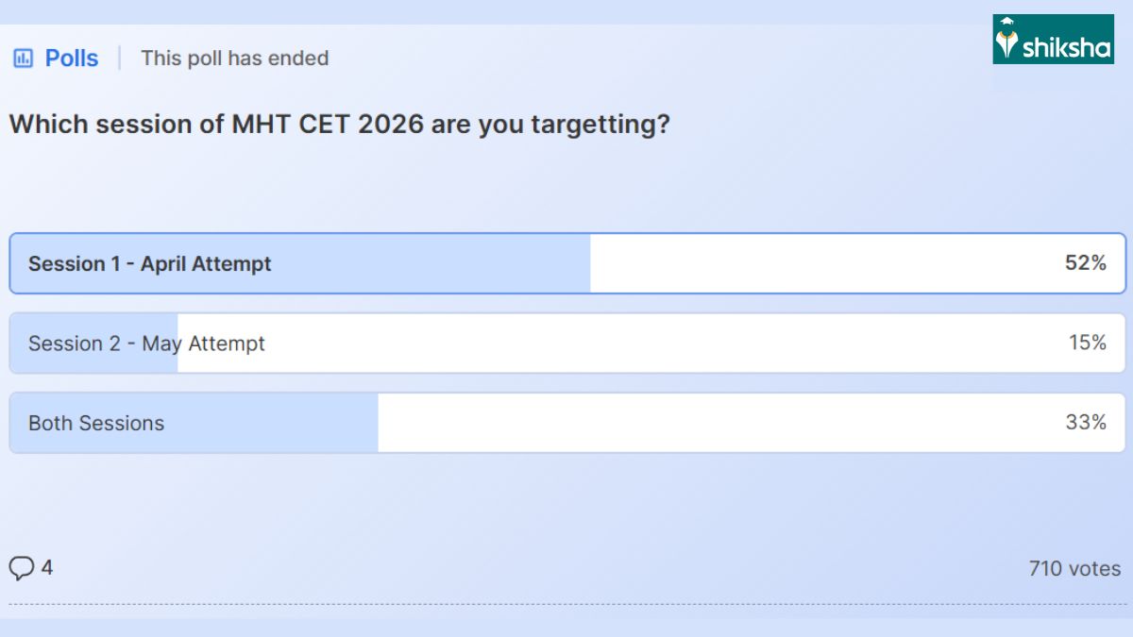The width and height of the screenshot is (1133, 637).
Task: Click the Shiksha logo
Action: 1053,40
